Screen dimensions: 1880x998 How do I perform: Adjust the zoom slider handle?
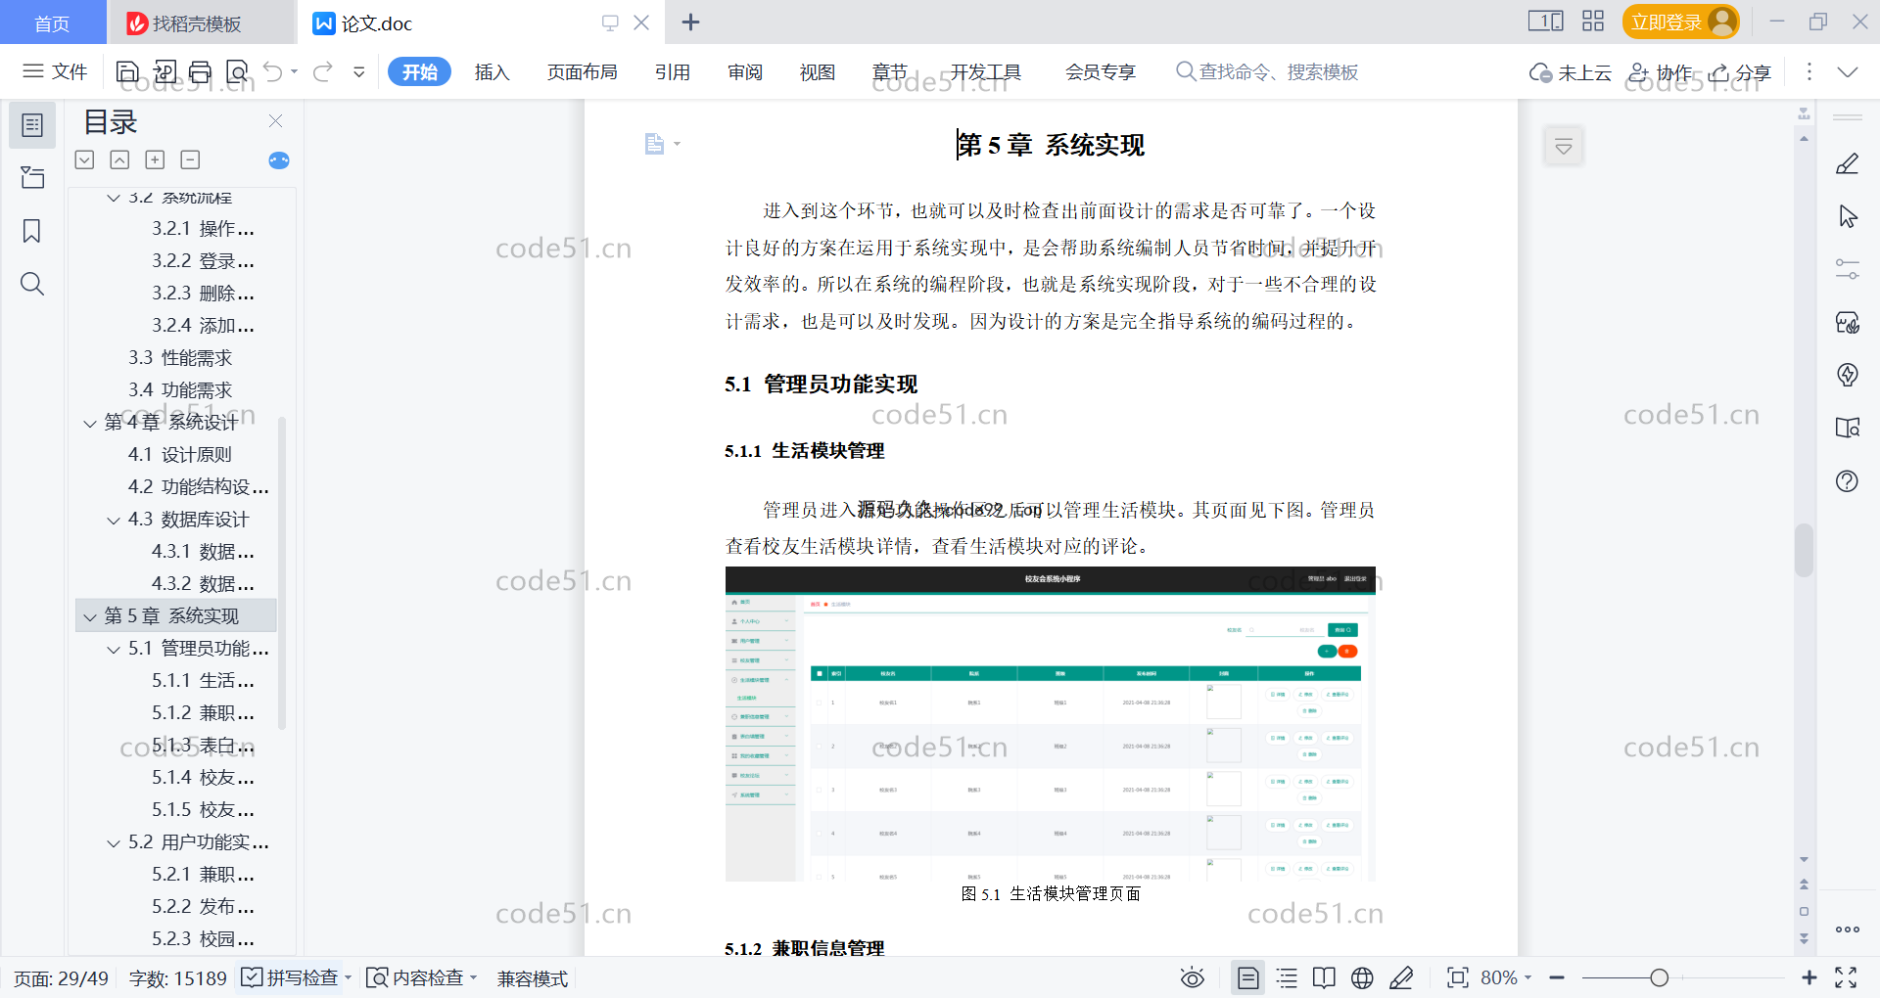click(1659, 977)
